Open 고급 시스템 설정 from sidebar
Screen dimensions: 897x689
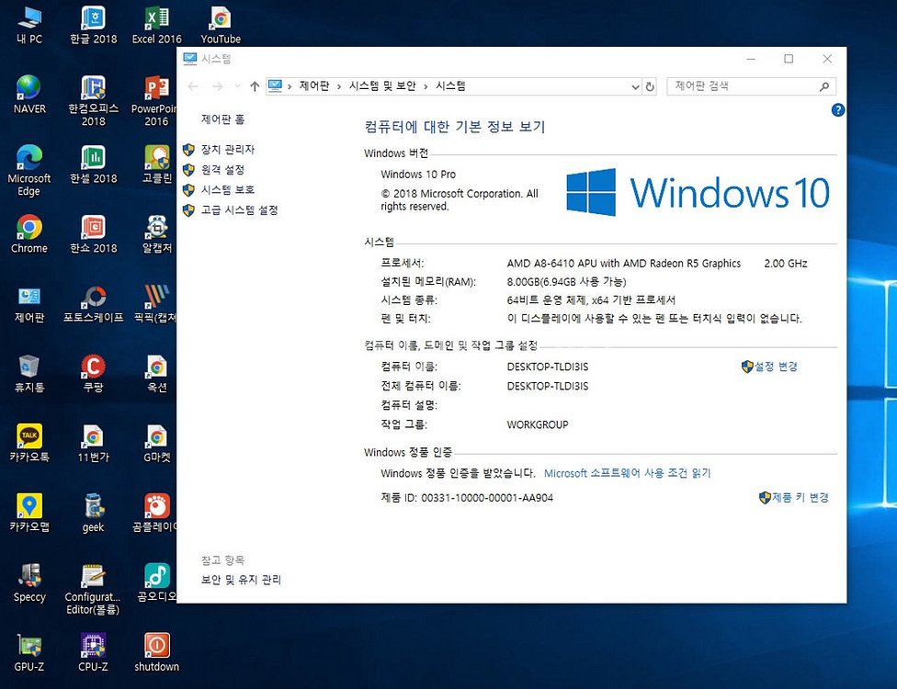click(239, 209)
